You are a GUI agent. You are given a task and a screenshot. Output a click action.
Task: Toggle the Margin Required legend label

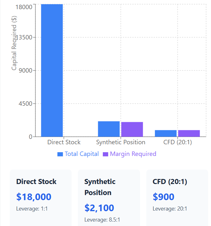click(133, 154)
